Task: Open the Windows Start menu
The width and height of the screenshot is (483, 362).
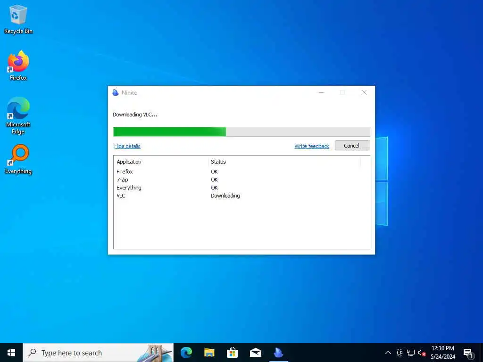Action: (11, 353)
